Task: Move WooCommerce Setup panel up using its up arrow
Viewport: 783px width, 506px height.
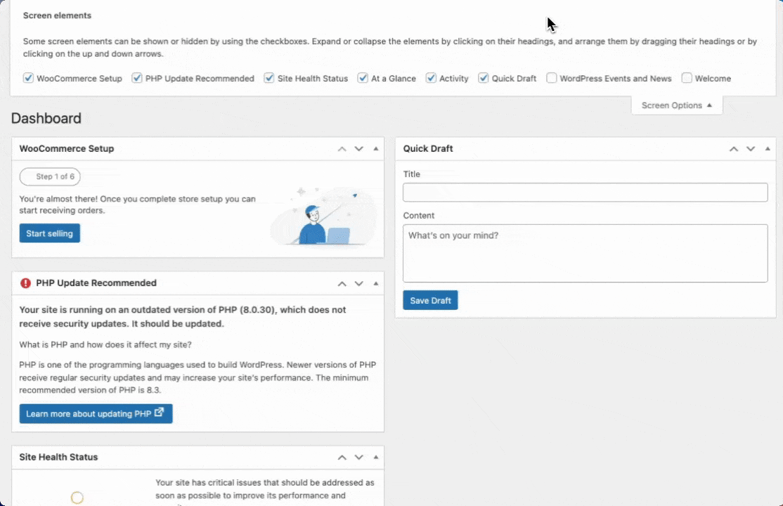Action: click(x=342, y=148)
